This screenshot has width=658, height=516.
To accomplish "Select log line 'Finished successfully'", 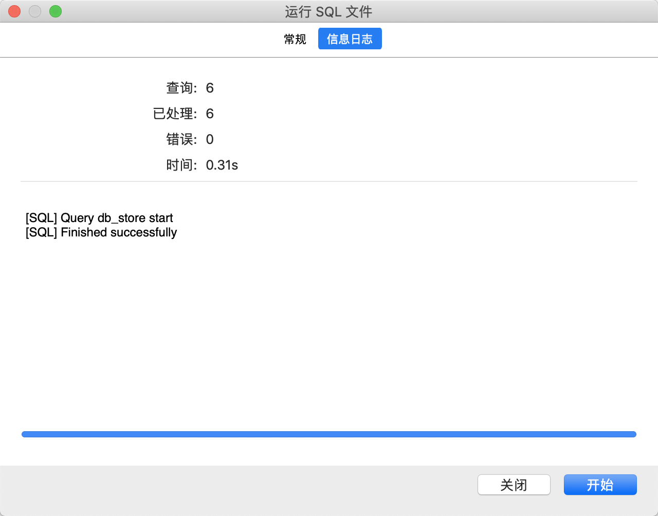I will point(101,232).
